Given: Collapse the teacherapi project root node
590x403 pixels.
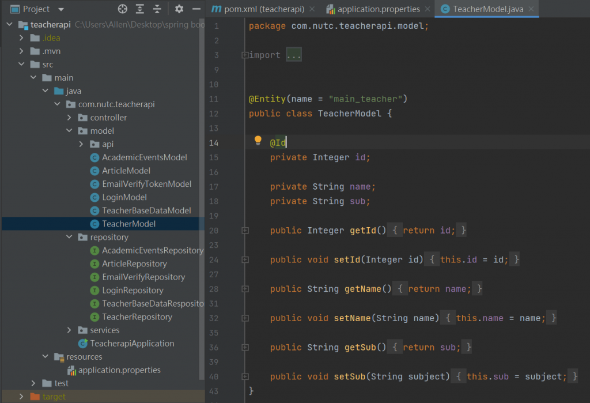Looking at the screenshot, I should [x=10, y=24].
